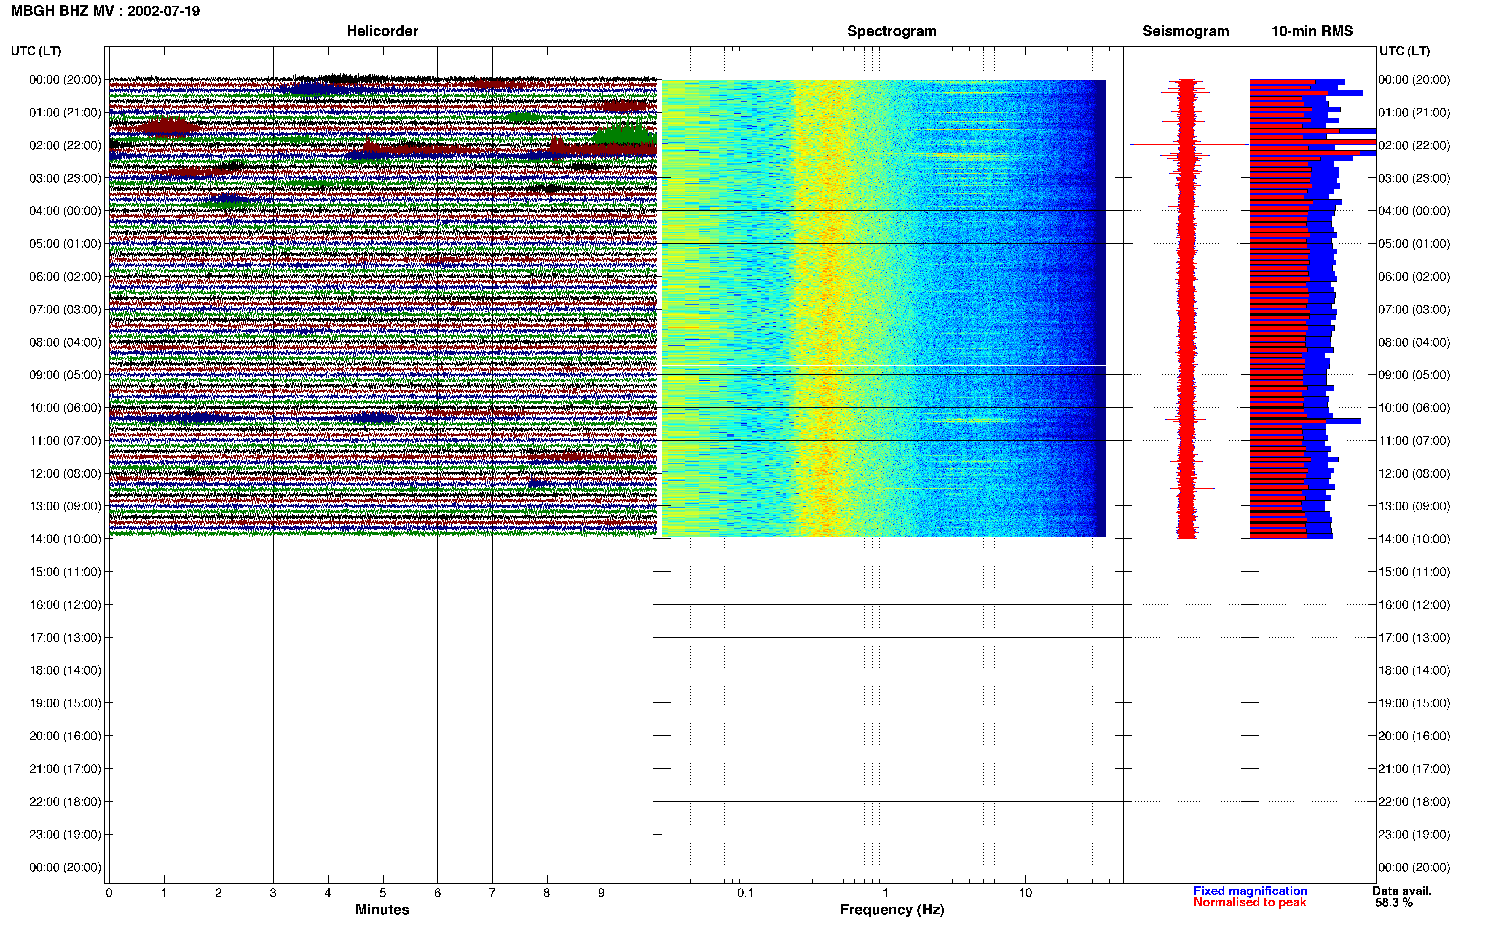Select the 'Spectrogram' panel heading
The height and width of the screenshot is (930, 1488).
point(892,31)
